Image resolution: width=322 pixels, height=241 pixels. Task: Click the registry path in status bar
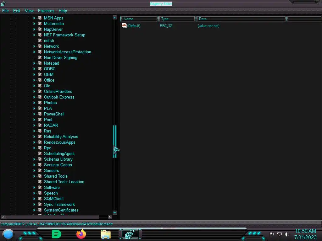pyautogui.click(x=57, y=224)
